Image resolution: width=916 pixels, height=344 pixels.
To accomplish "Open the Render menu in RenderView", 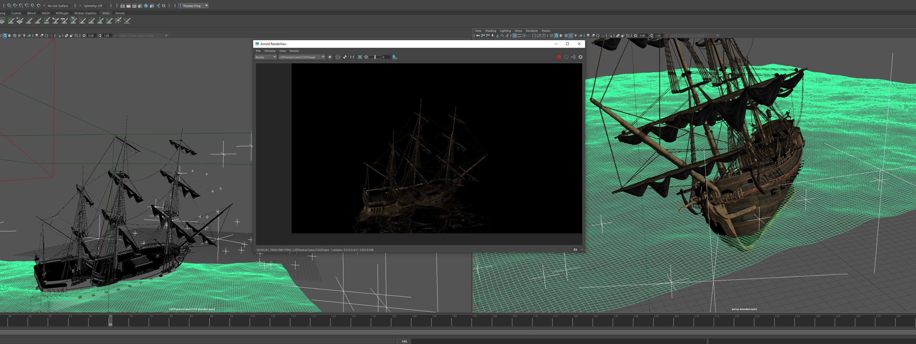I will tap(294, 51).
